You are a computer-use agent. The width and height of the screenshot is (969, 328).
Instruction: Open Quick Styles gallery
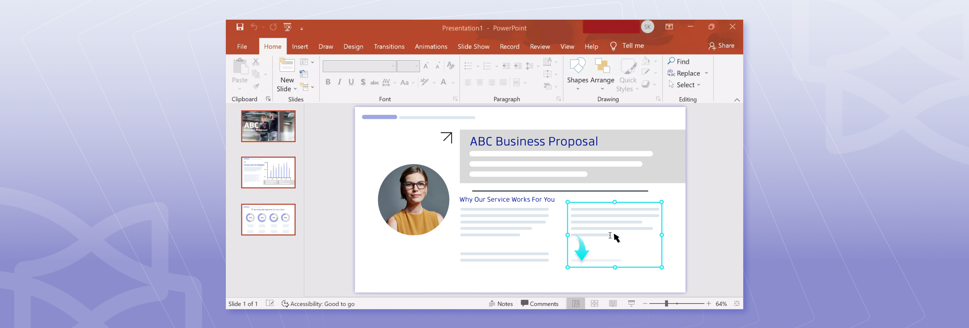coord(628,75)
